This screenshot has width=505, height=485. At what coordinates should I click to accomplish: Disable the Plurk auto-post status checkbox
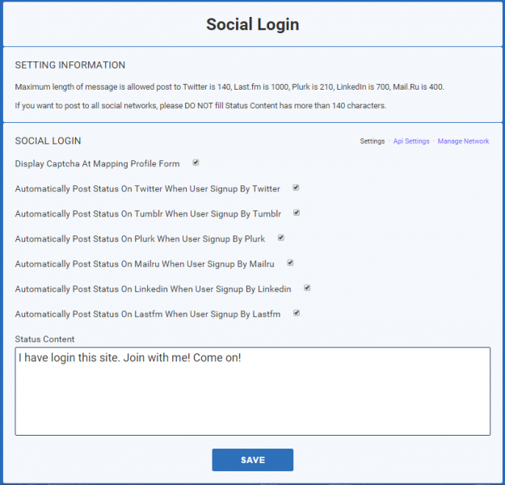[281, 238]
